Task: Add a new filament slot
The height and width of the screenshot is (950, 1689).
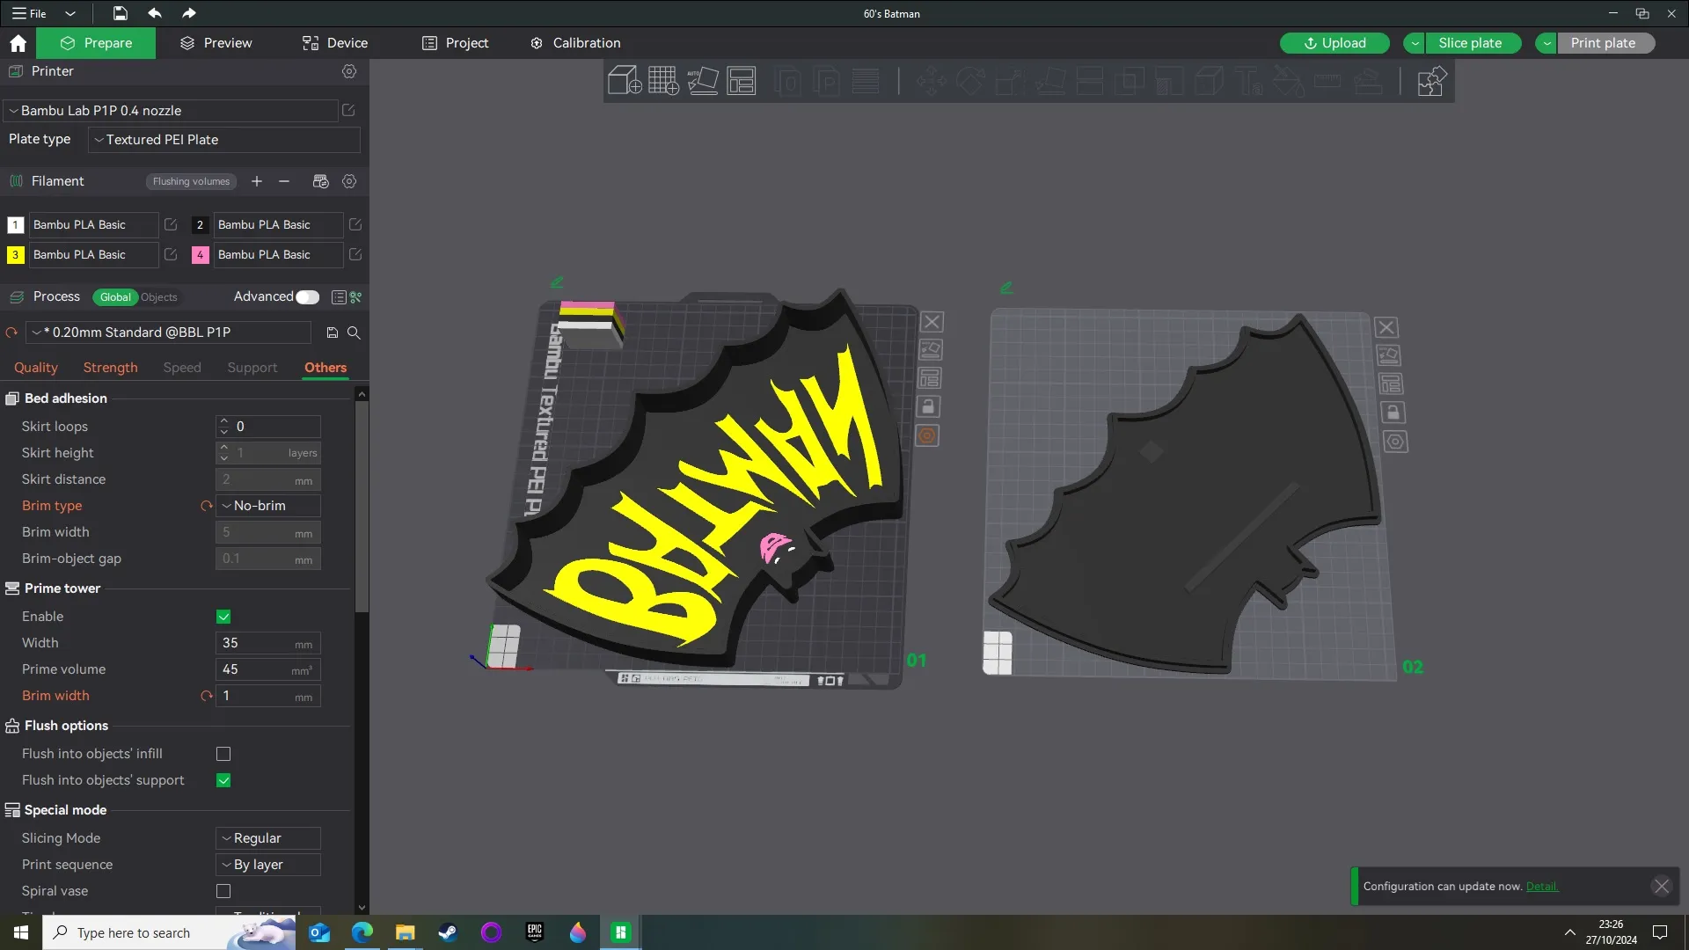Action: point(257,181)
